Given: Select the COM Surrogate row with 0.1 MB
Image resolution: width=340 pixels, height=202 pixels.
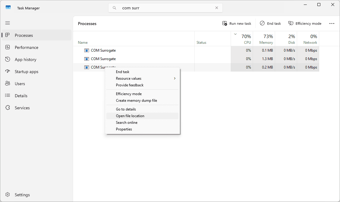Looking at the screenshot, I should pyautogui.click(x=196, y=50).
